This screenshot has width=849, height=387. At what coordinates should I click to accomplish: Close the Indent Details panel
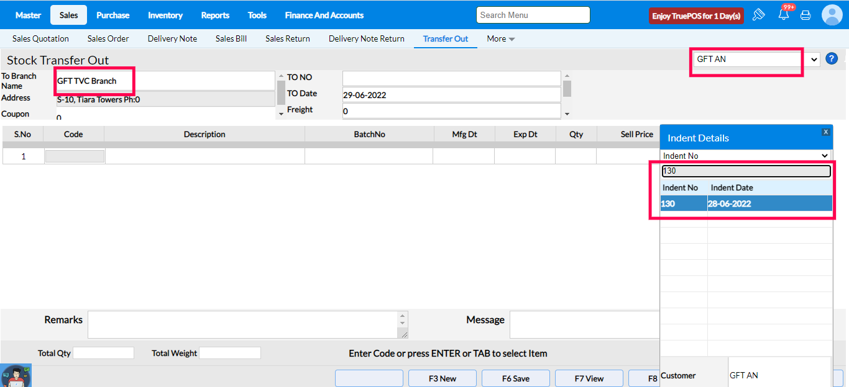(825, 132)
